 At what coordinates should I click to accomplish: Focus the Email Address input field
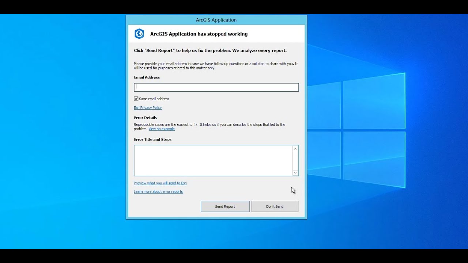pyautogui.click(x=216, y=87)
